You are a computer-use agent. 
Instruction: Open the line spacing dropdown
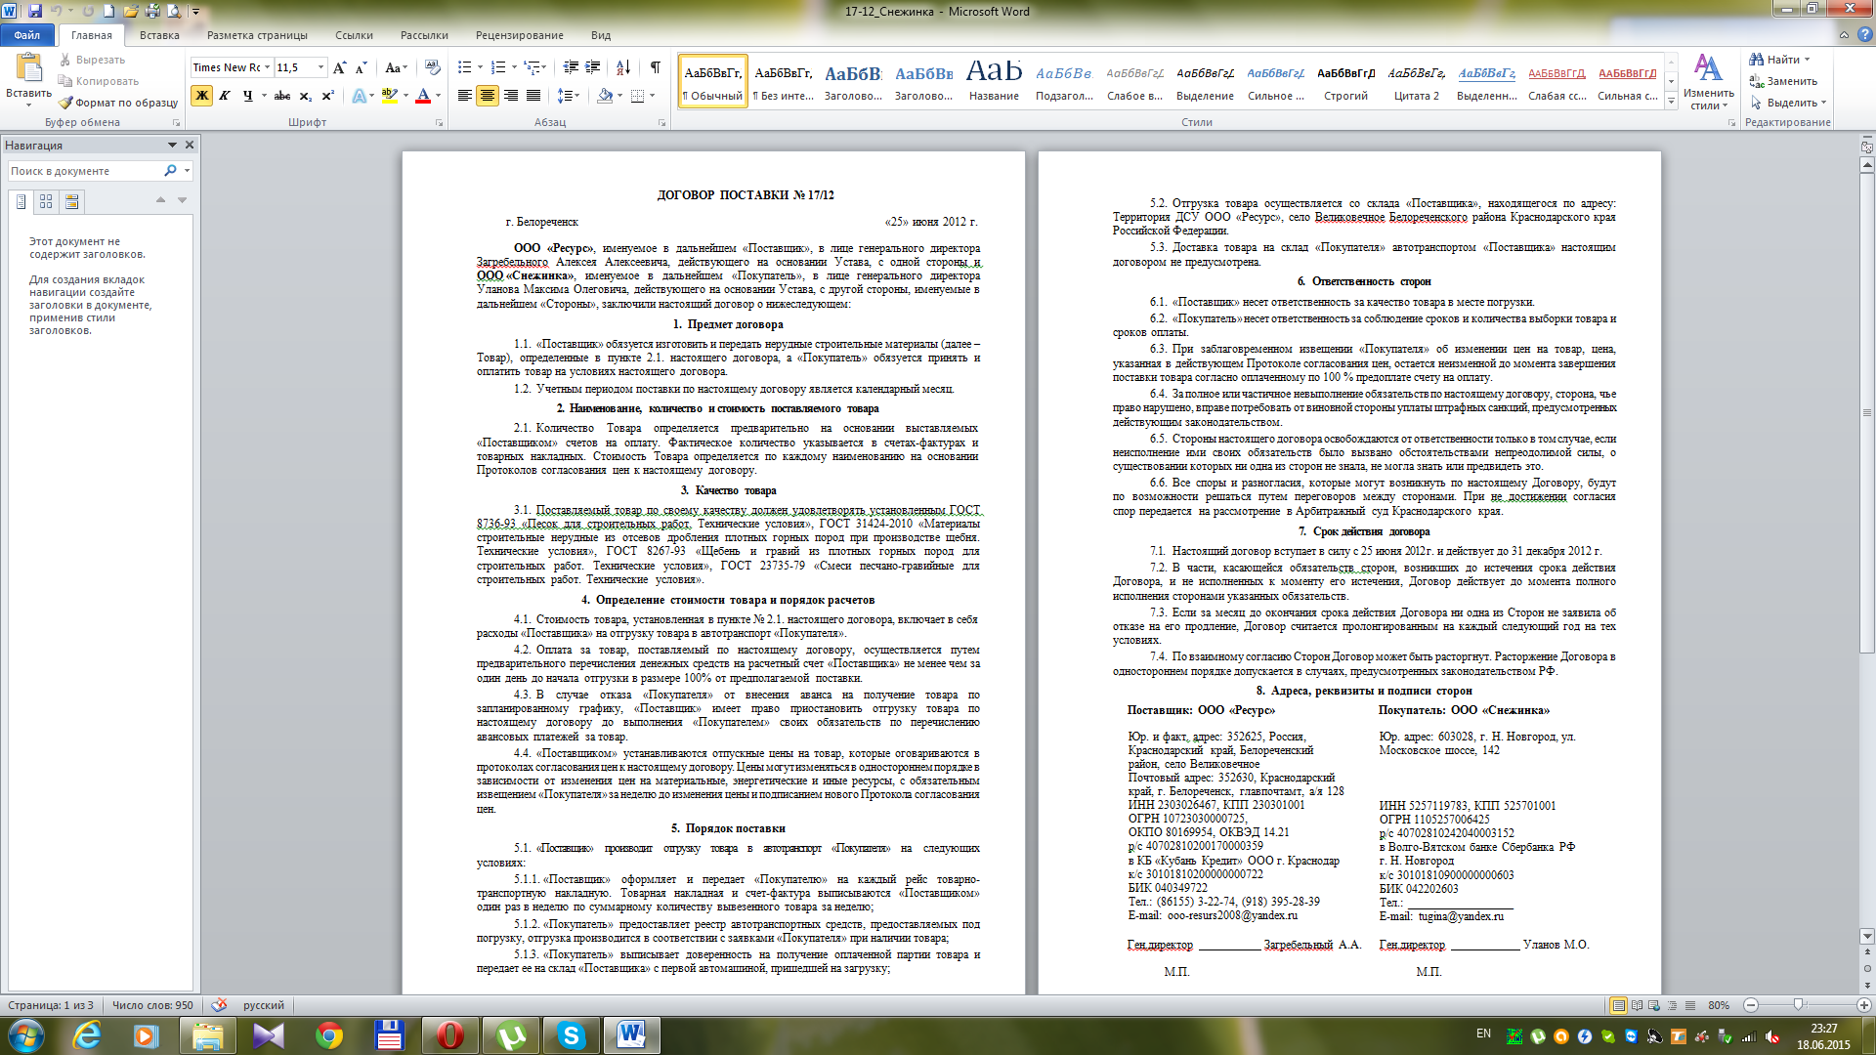coord(569,96)
